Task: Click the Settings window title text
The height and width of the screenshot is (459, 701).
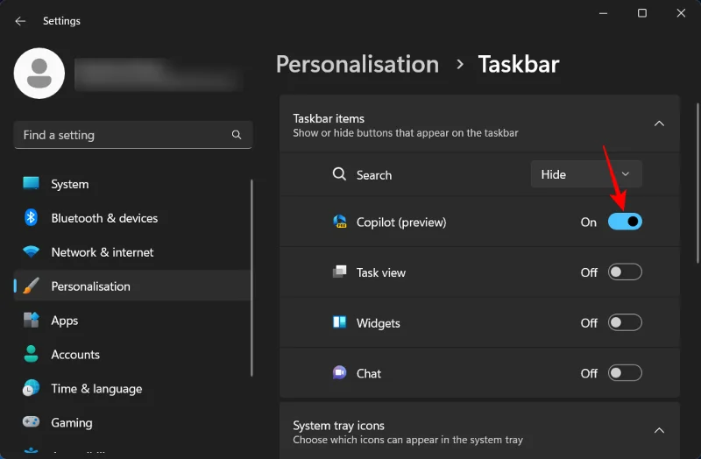Action: tap(61, 21)
